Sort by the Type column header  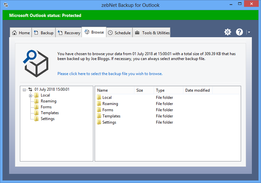click(168, 90)
